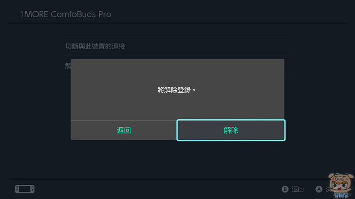
Task: Click the pig mascot watermark
Action: [341, 186]
